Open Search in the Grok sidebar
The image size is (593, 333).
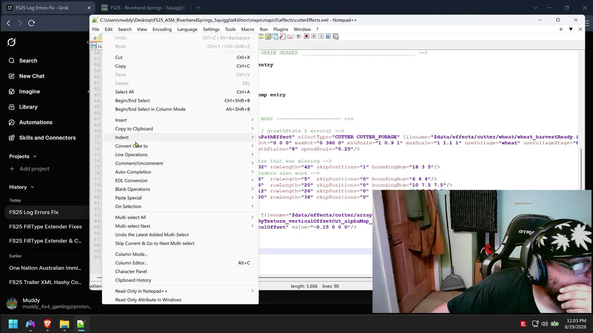pyautogui.click(x=28, y=61)
